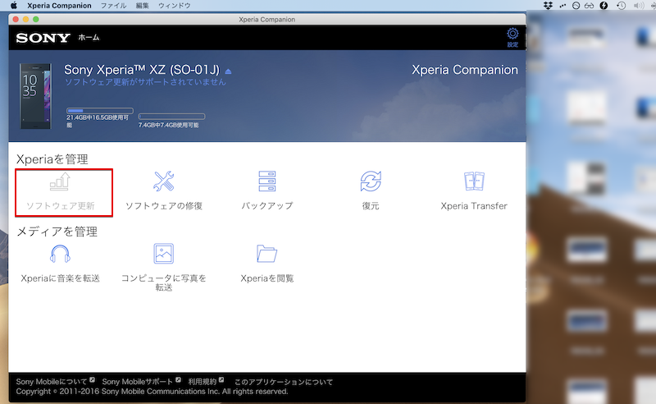Open the Sony Mobileサポート link

137,382
